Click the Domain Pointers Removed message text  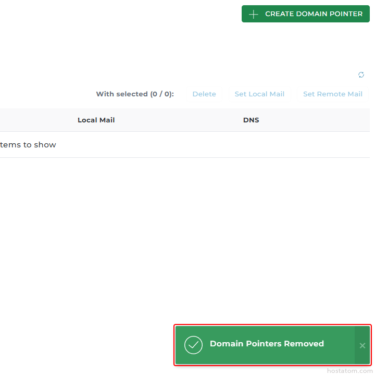[x=267, y=344]
